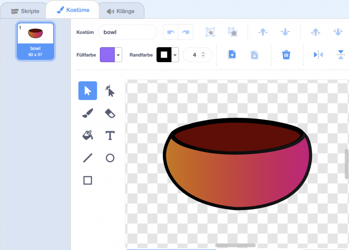Click the Redo arrow button

[x=186, y=32]
